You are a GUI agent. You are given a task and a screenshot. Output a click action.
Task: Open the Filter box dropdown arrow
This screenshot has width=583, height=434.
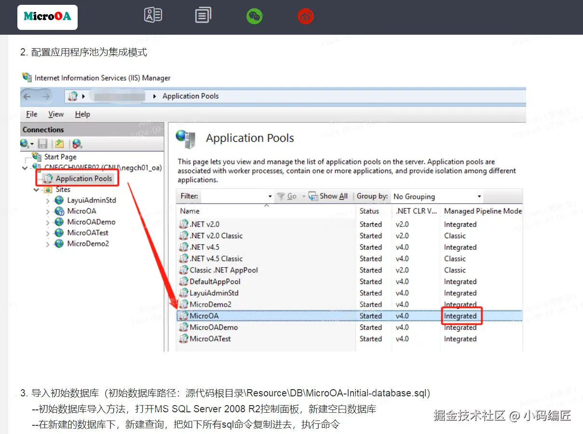(x=270, y=196)
